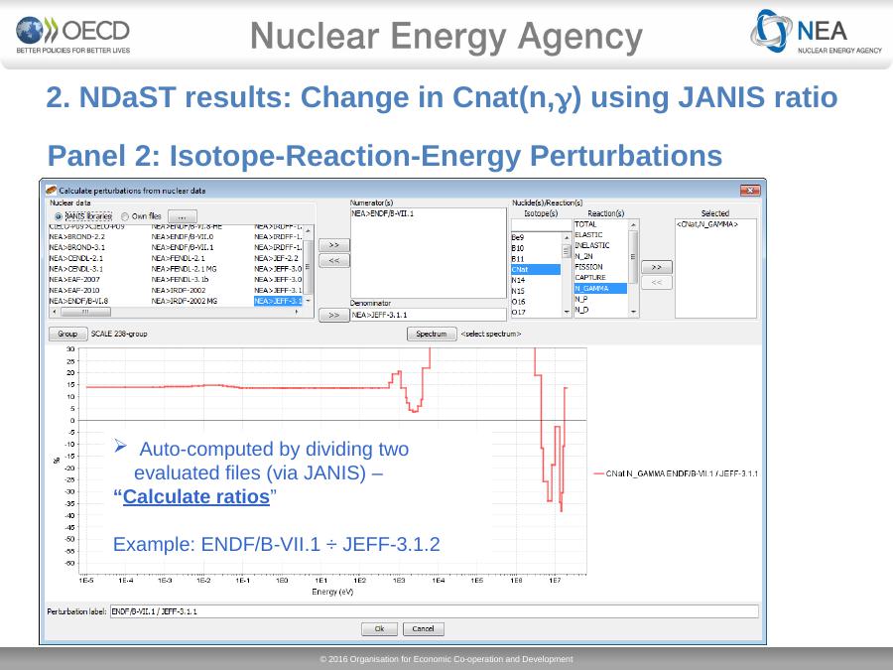This screenshot has width=893, height=670.
Task: Add nuclide reaction to Selected with >>
Action: [x=656, y=267]
